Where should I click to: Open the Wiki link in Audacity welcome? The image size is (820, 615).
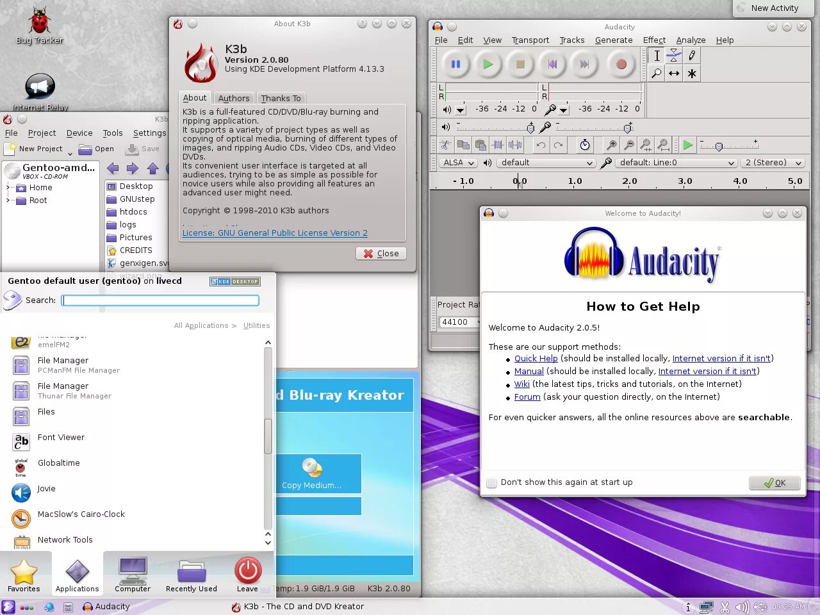click(x=521, y=384)
